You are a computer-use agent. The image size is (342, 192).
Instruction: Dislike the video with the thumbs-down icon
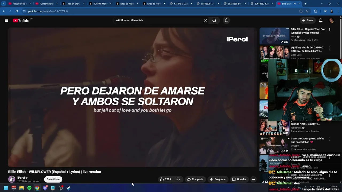coord(178,179)
